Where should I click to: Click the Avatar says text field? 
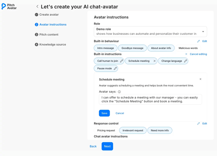coord(150,99)
